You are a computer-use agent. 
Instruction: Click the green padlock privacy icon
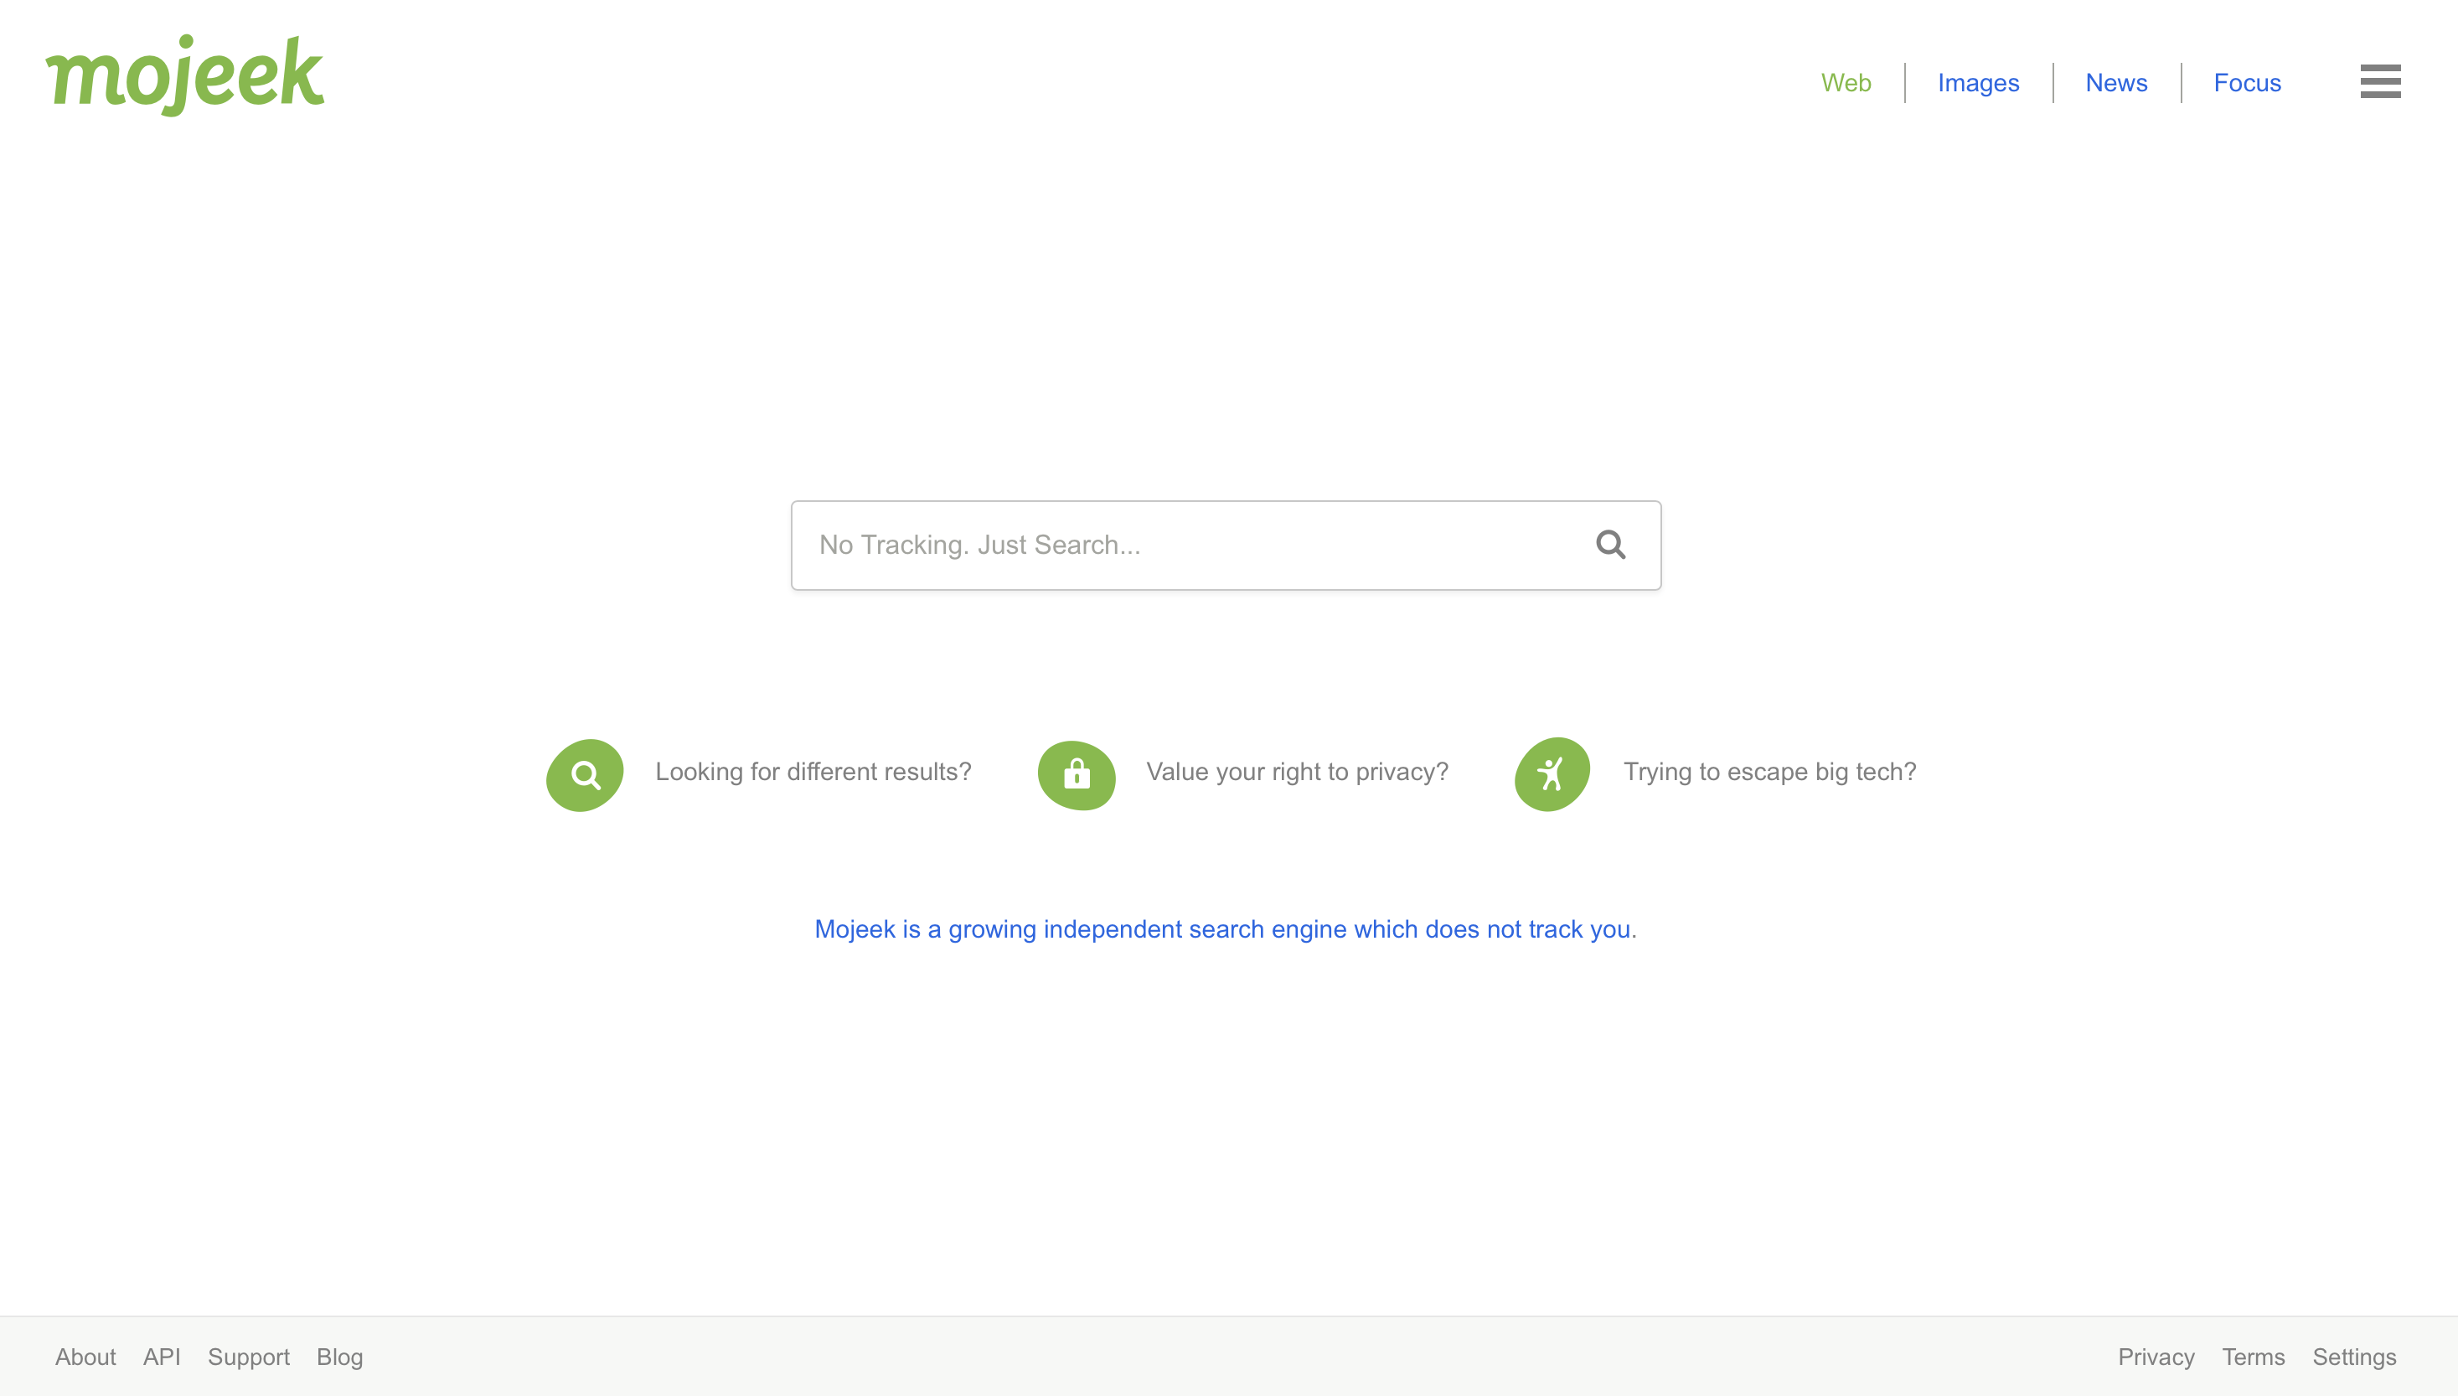coord(1077,775)
